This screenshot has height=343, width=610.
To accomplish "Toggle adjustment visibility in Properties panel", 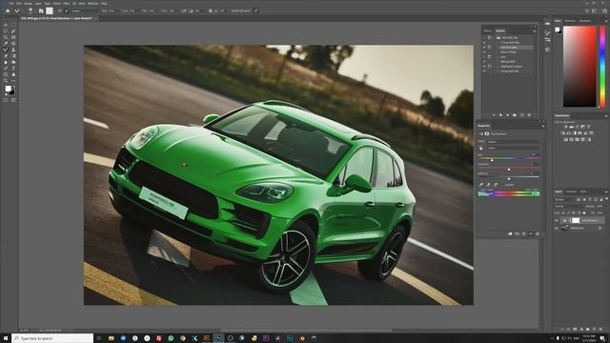I will (x=531, y=233).
